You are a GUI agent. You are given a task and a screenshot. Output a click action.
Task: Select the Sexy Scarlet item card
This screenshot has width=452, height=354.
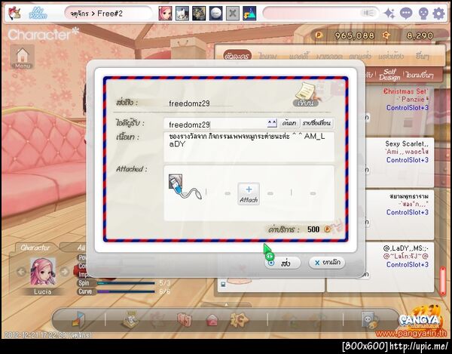pos(399,162)
